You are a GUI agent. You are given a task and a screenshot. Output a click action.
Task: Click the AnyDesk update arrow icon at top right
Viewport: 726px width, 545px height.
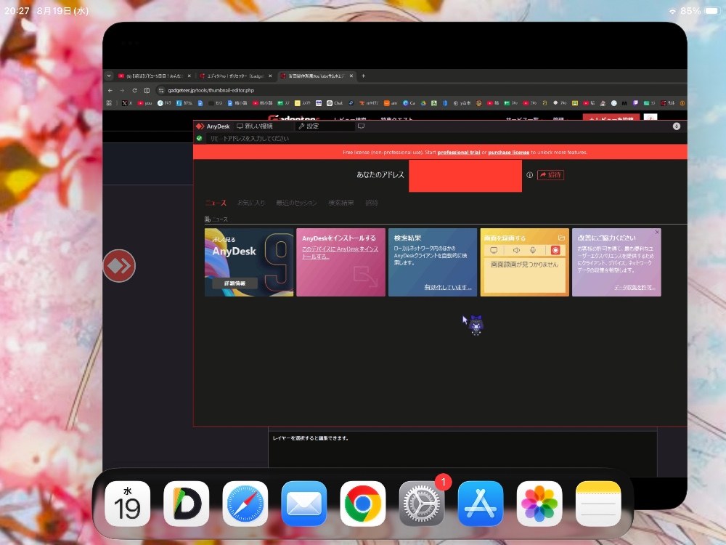click(x=677, y=126)
